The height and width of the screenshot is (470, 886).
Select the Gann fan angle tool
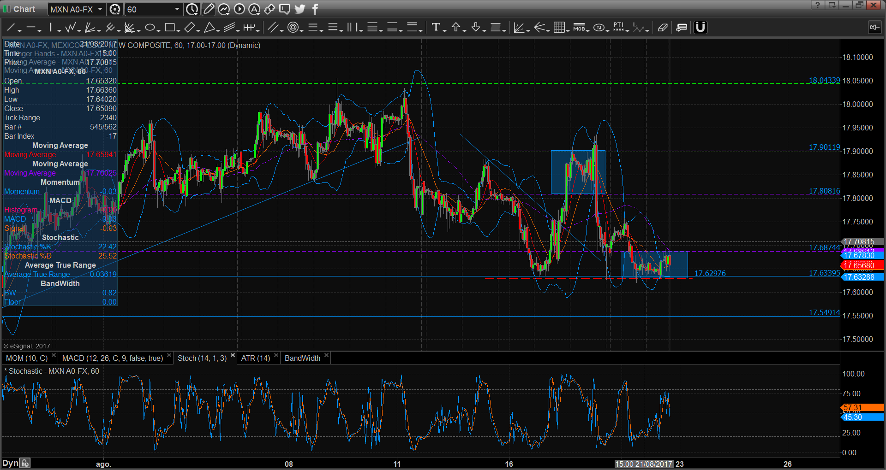130,28
